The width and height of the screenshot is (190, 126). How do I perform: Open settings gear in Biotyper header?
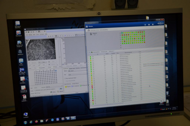point(145,25)
